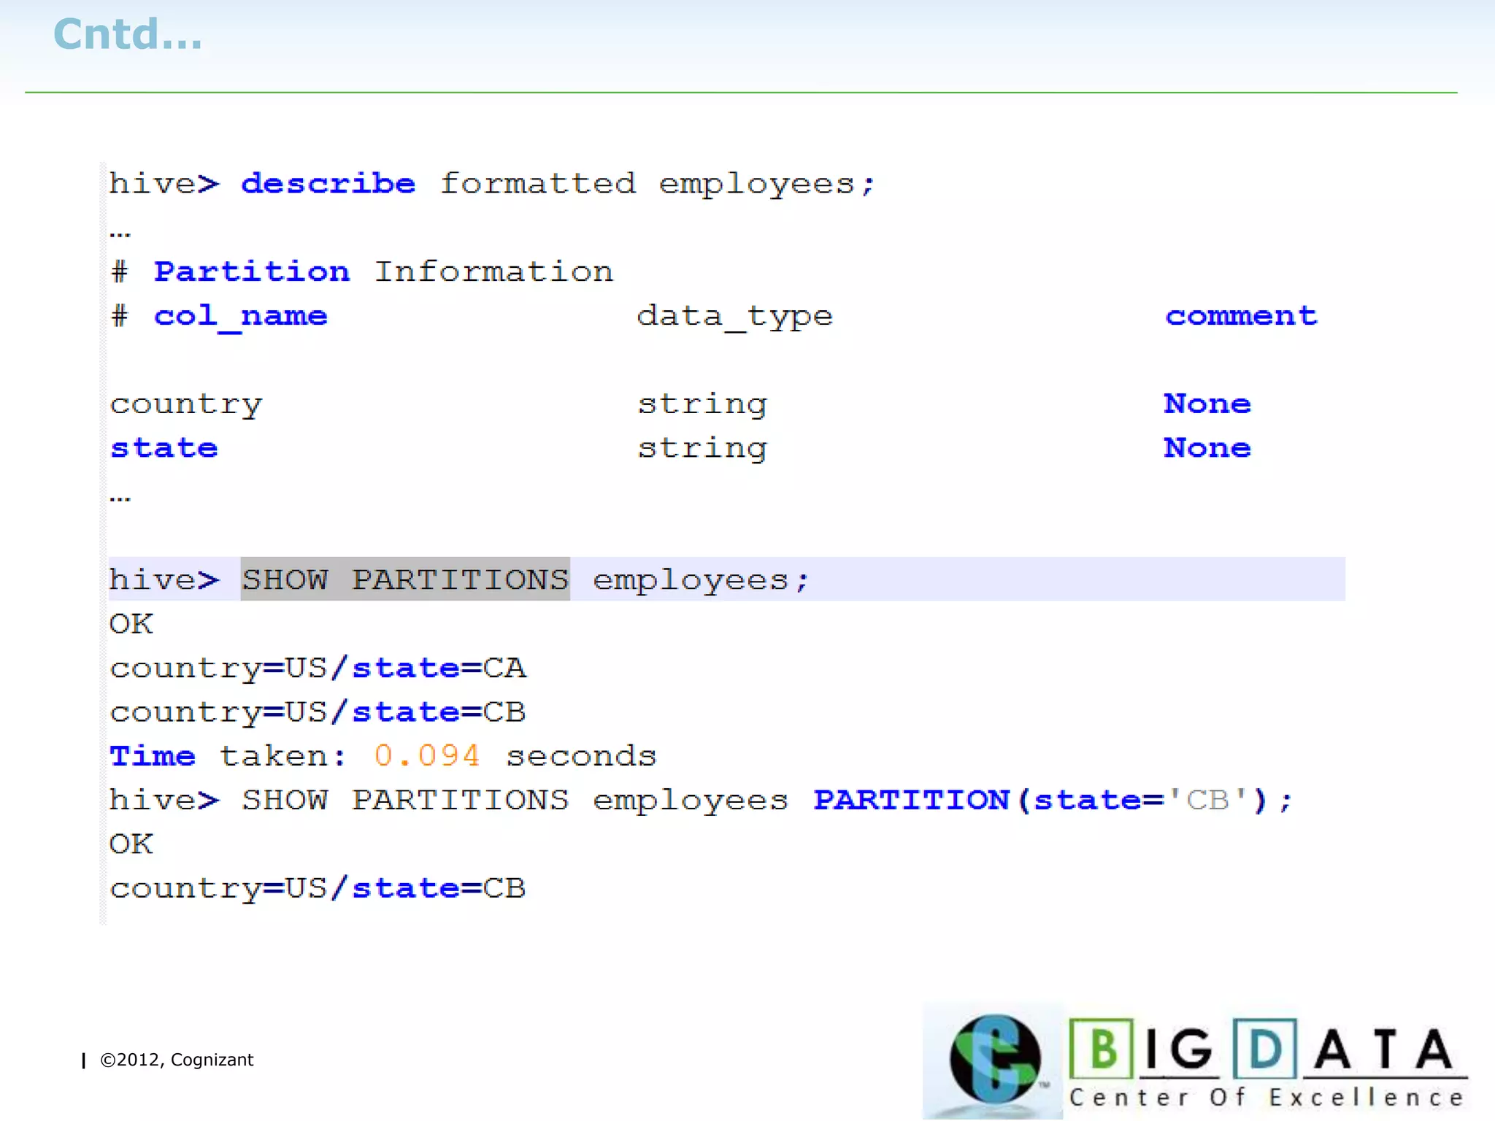Click the blue 'state' column row name

pos(164,448)
